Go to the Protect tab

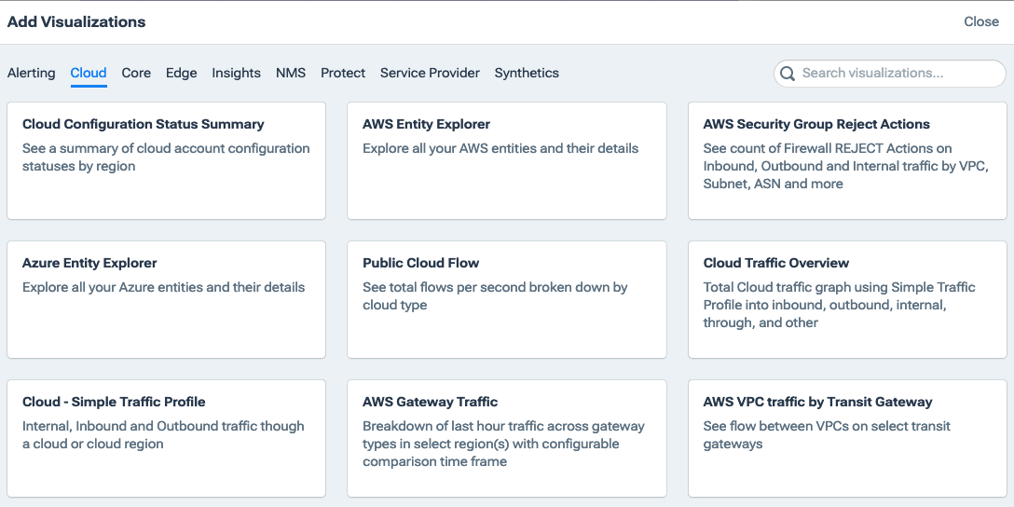[343, 73]
